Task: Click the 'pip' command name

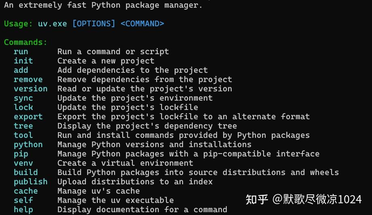Action: coord(21,154)
